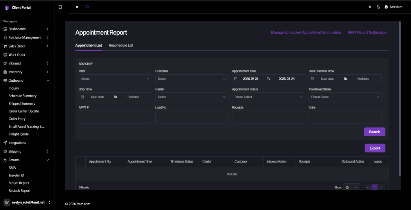The width and height of the screenshot is (411, 210).
Task: Open the Carrier select dropdown
Action: click(x=192, y=97)
